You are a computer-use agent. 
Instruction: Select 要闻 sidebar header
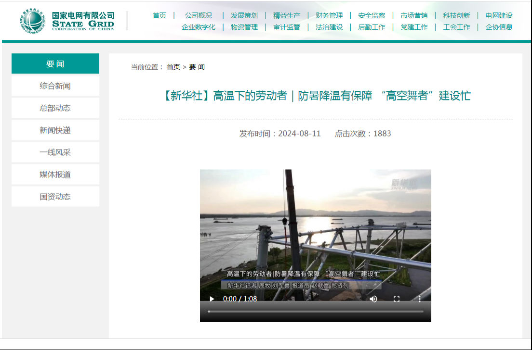[x=55, y=63]
